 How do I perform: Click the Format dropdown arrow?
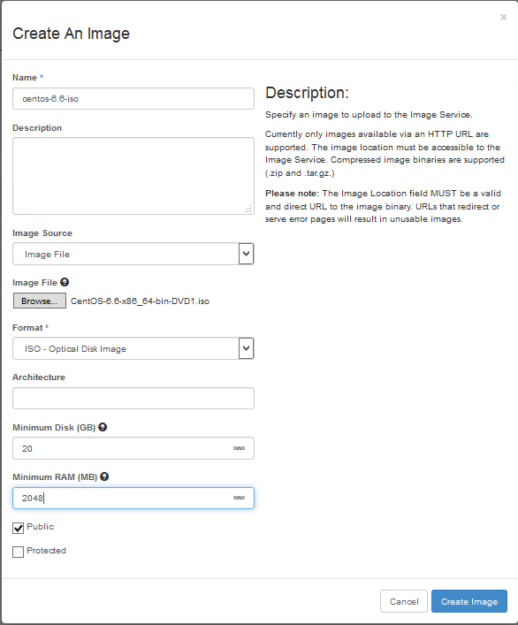pos(247,348)
